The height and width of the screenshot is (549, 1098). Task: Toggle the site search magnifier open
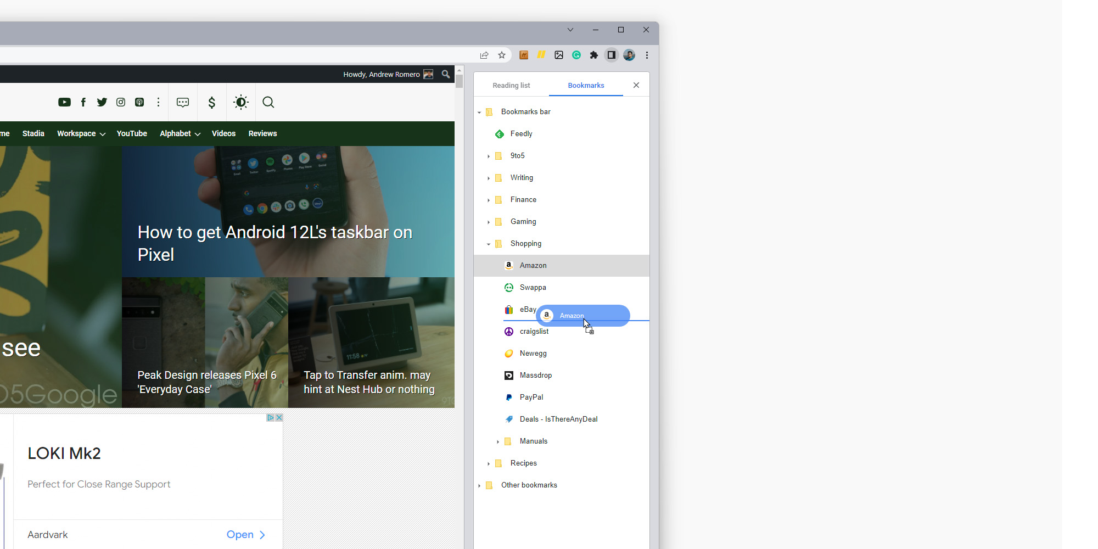point(268,102)
